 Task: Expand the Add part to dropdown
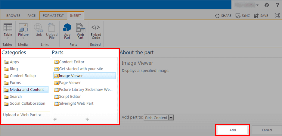(171, 118)
